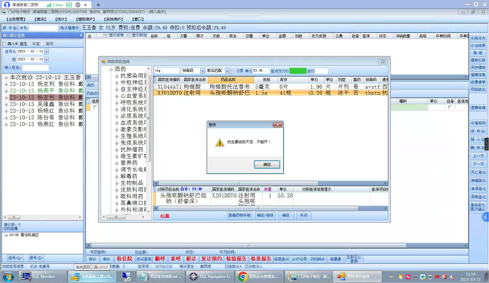Click the blue side-panel arrow at right edge
The width and height of the screenshot is (489, 283).
pyautogui.click(x=485, y=217)
